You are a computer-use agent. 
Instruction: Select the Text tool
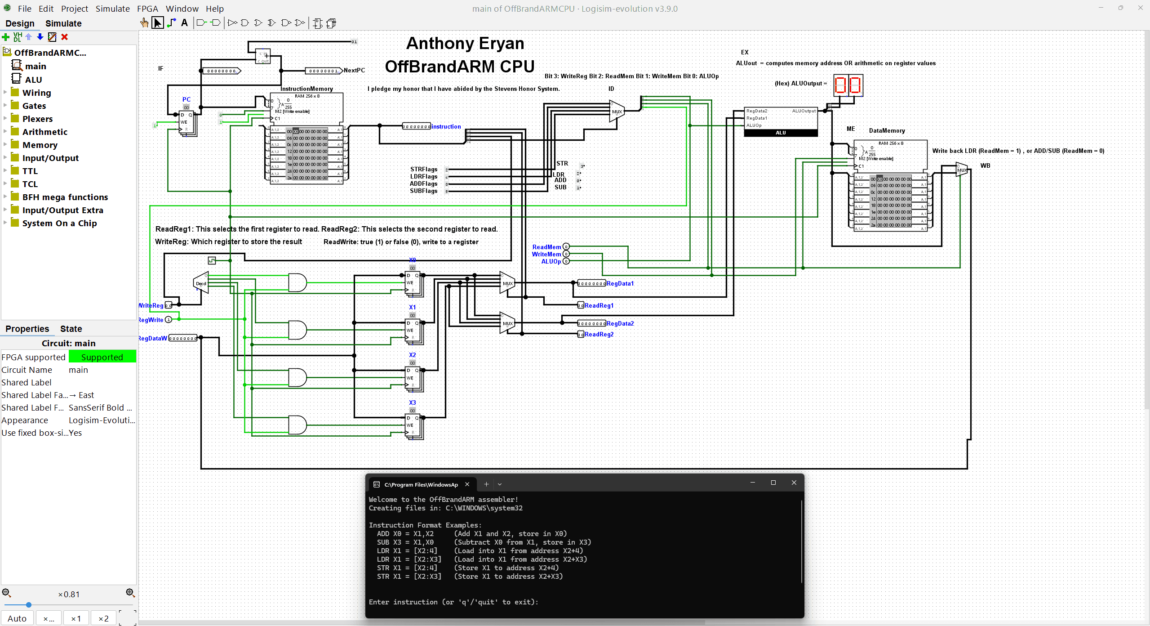(184, 22)
